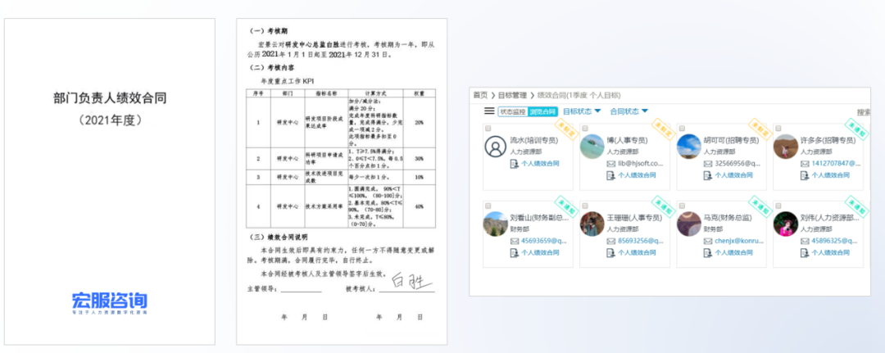Open 个人绩效合同 link for 博
The image size is (885, 353).
pos(637,175)
